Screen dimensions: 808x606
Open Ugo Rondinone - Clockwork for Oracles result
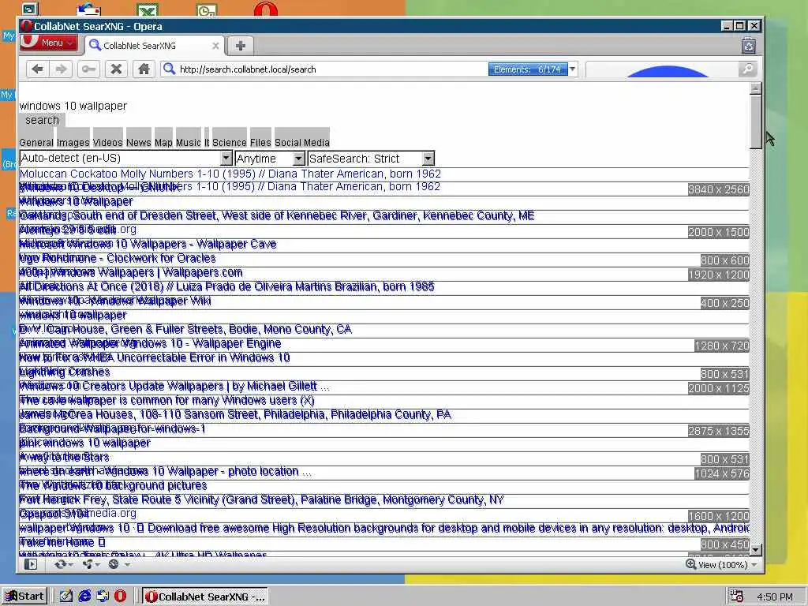(x=118, y=258)
